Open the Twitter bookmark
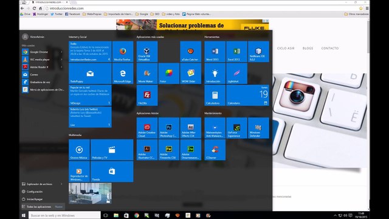The height and width of the screenshot is (219, 389). [x=57, y=14]
